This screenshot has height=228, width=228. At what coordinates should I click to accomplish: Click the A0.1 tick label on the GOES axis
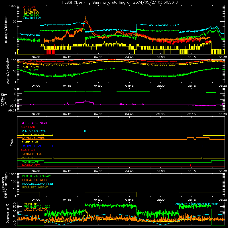[x=13, y=105]
